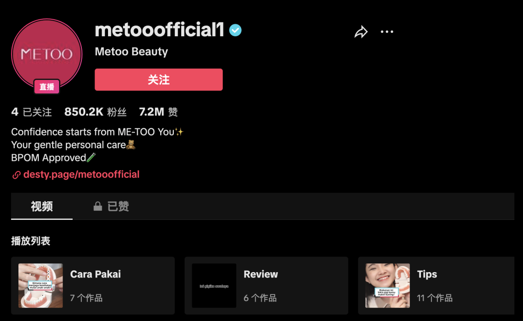Click the Review playlist title
Screen dimensions: 523x321
pyautogui.click(x=261, y=274)
